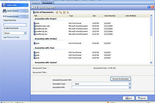Viewport: 155px width, 103px height.
Task: Click the Add Document title text
Action: [x=43, y=7]
